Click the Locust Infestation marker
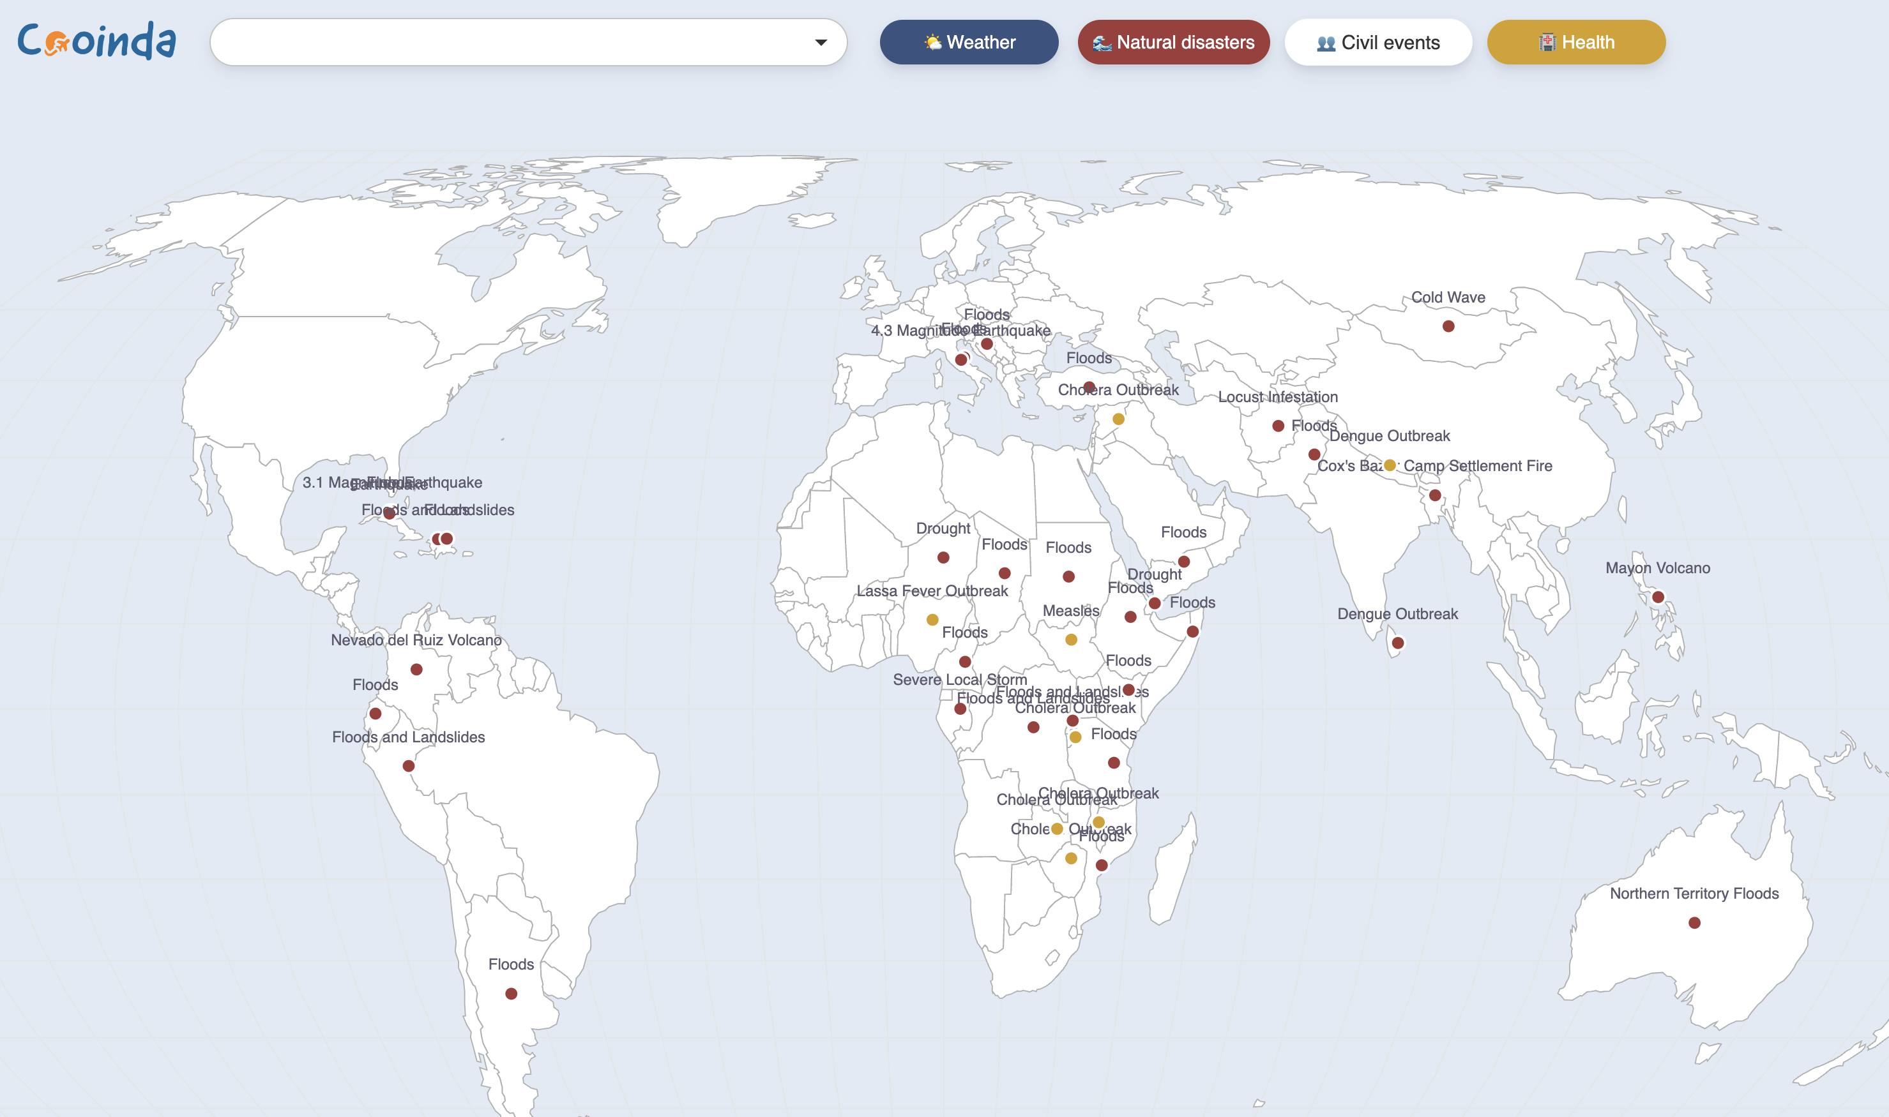The width and height of the screenshot is (1889, 1117). coord(1278,426)
